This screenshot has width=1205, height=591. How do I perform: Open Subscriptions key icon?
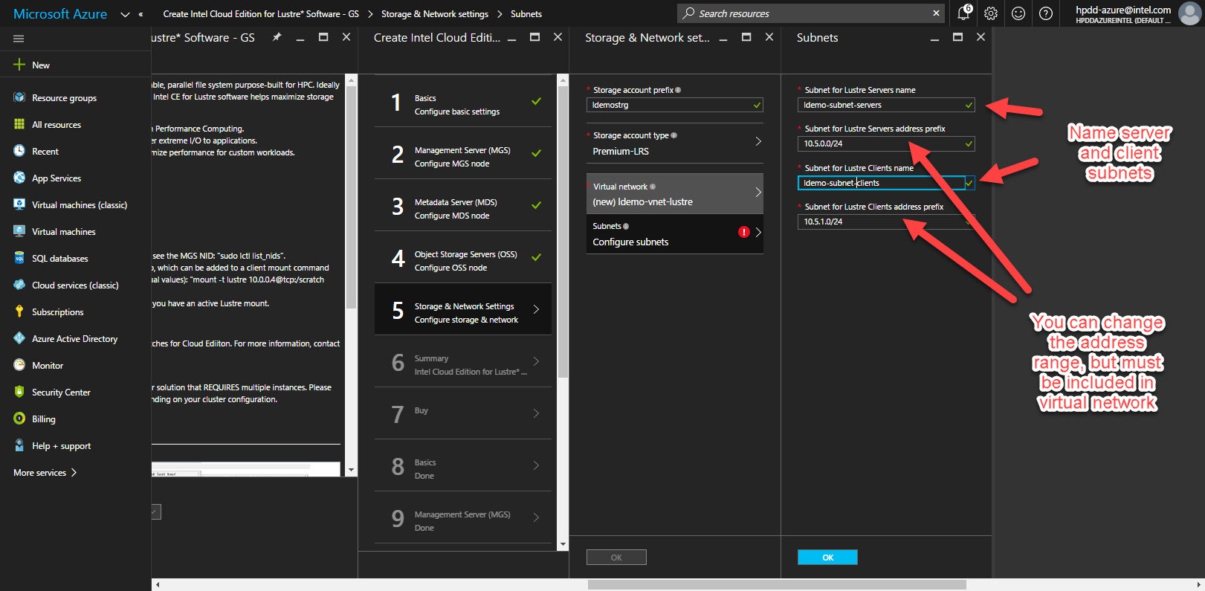tap(19, 311)
